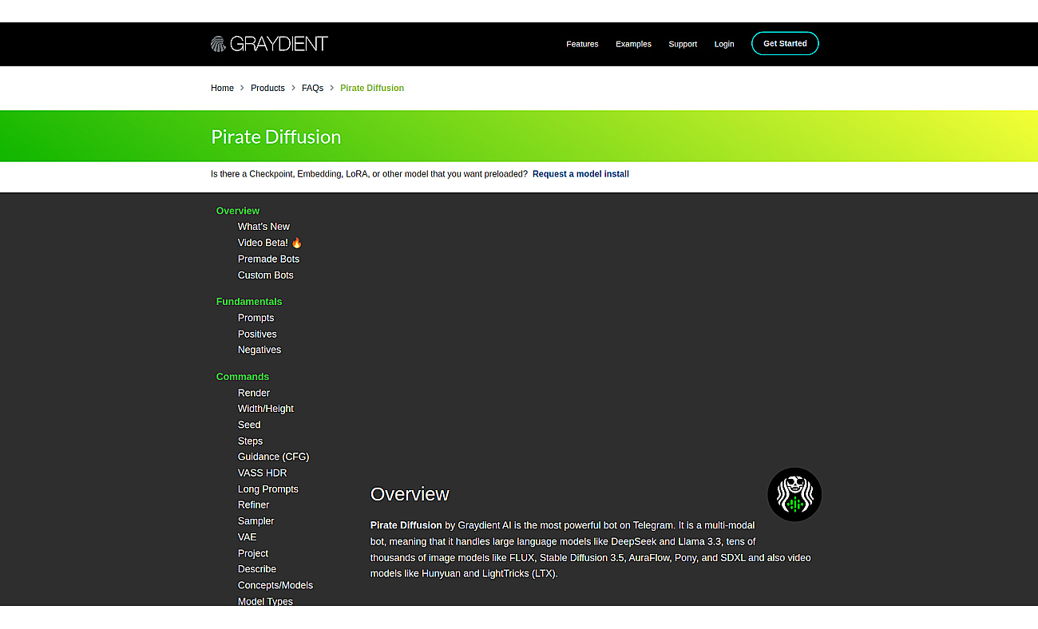Open the Features menu item
1038x629 pixels.
(582, 44)
